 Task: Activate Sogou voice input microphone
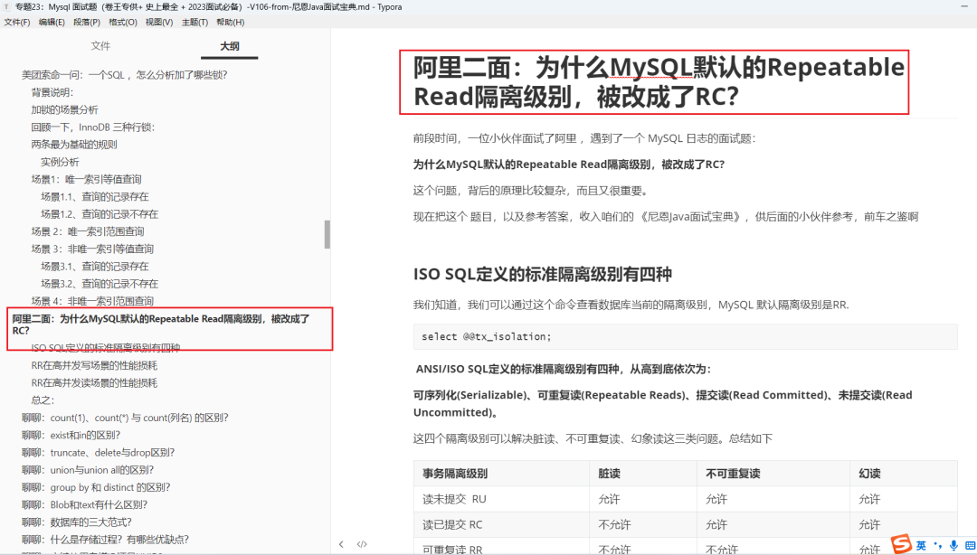pyautogui.click(x=954, y=546)
